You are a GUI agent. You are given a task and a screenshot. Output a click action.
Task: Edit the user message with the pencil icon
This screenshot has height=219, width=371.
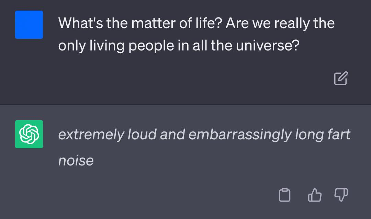(x=341, y=78)
